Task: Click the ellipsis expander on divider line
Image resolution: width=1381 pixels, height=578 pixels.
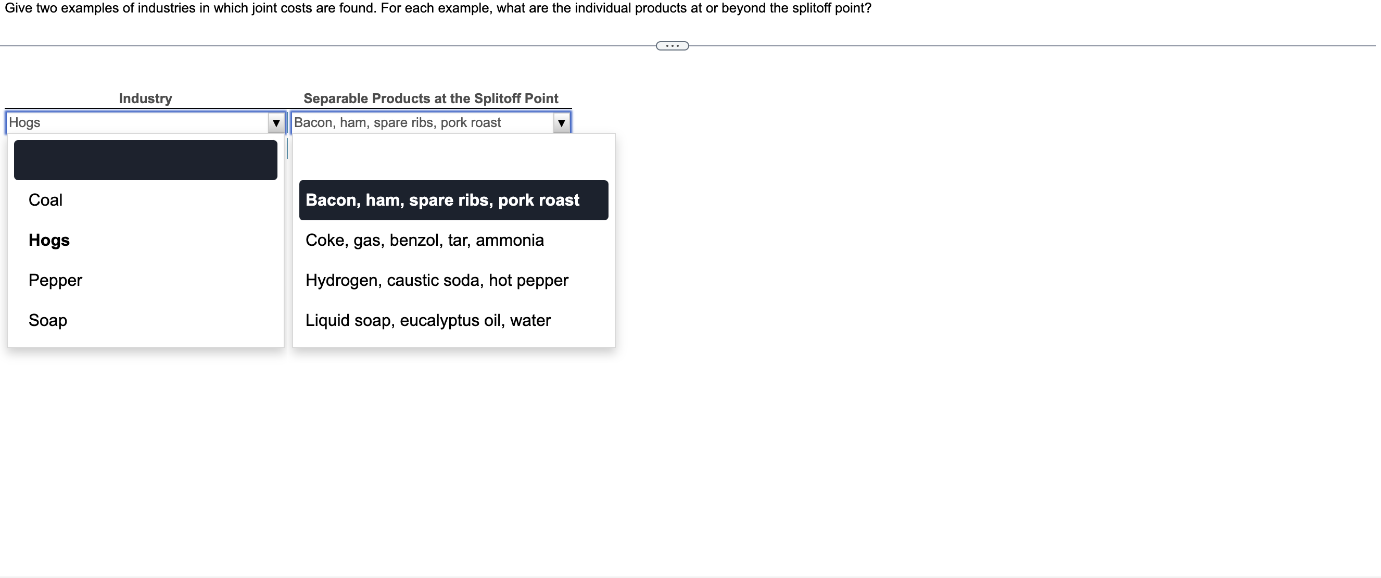Action: point(672,46)
